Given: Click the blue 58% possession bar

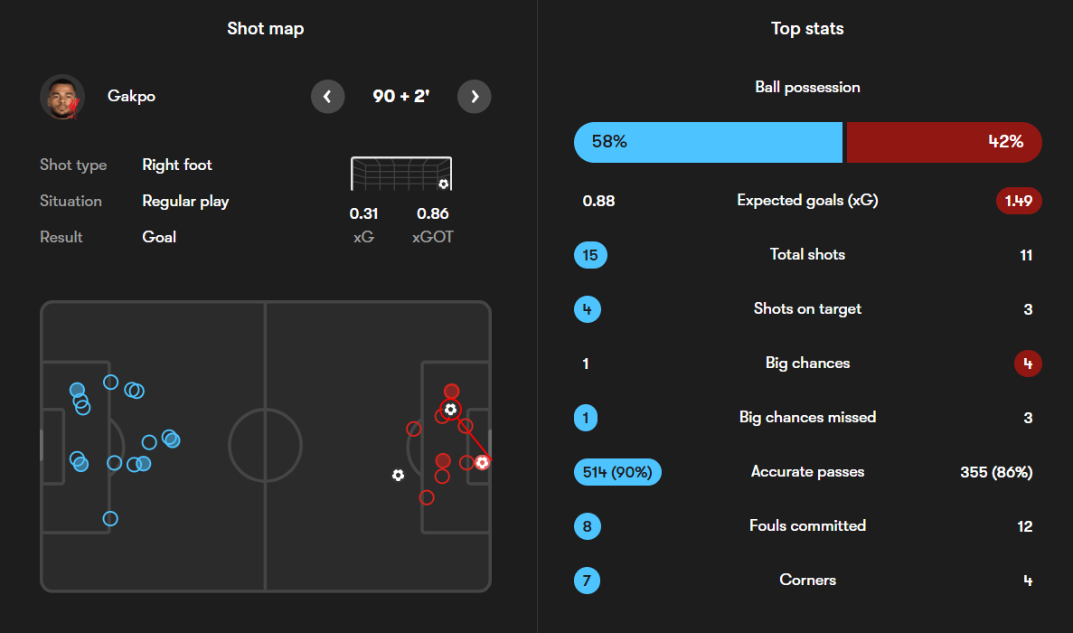Looking at the screenshot, I should tap(708, 142).
